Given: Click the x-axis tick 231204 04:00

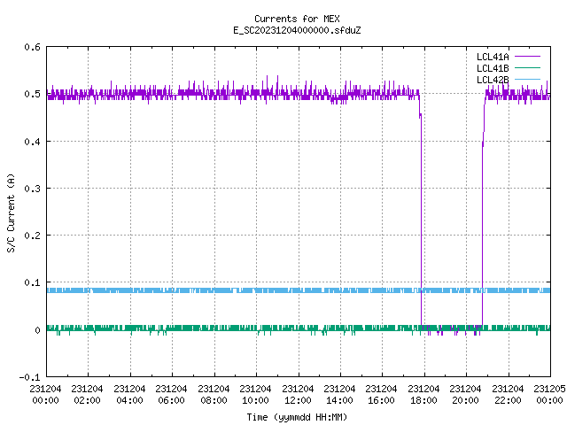Looking at the screenshot, I should [129, 394].
